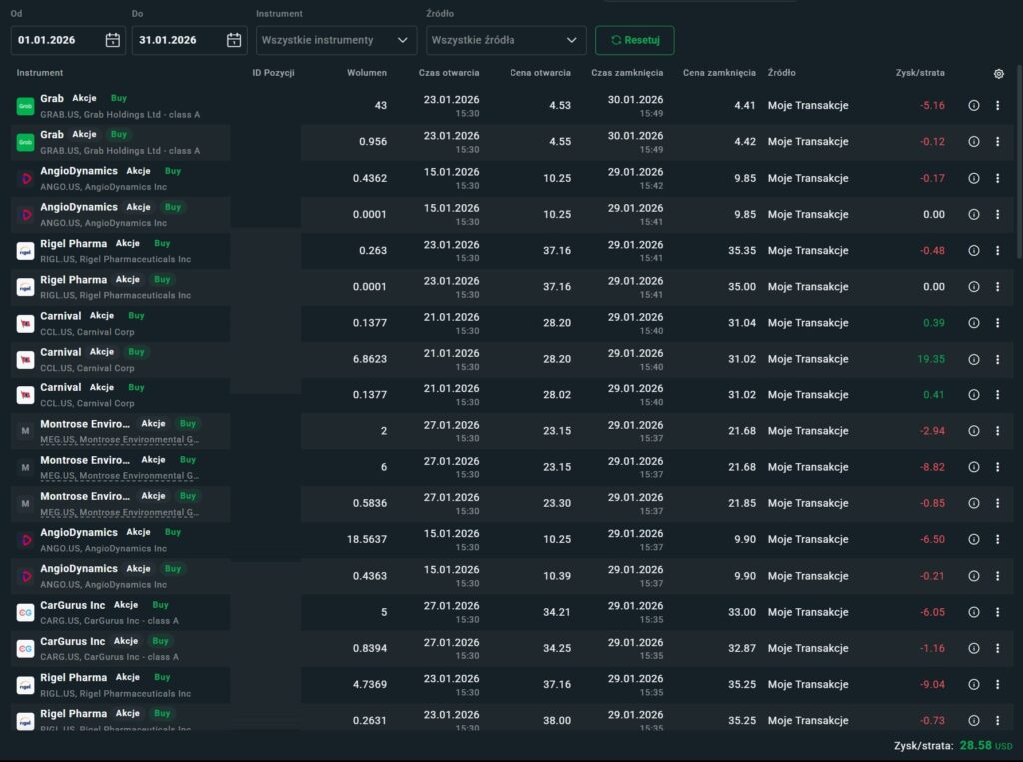This screenshot has width=1023, height=762.
Task: Open the Montrose Enviro... instrument name link
Action: pos(85,424)
